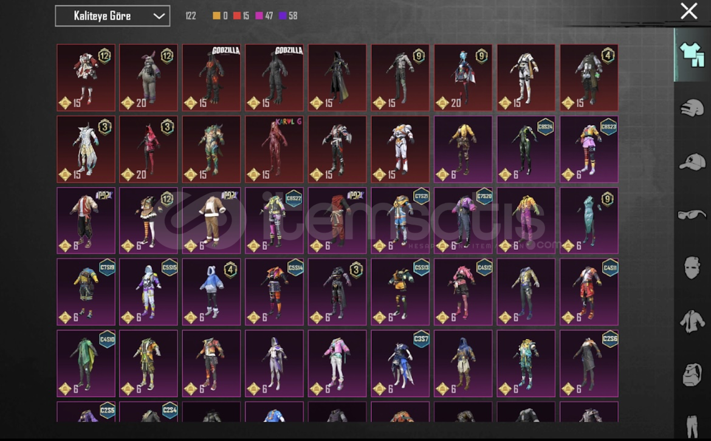The height and width of the screenshot is (441, 711).
Task: Close the inventory screen with the X
Action: (x=689, y=11)
